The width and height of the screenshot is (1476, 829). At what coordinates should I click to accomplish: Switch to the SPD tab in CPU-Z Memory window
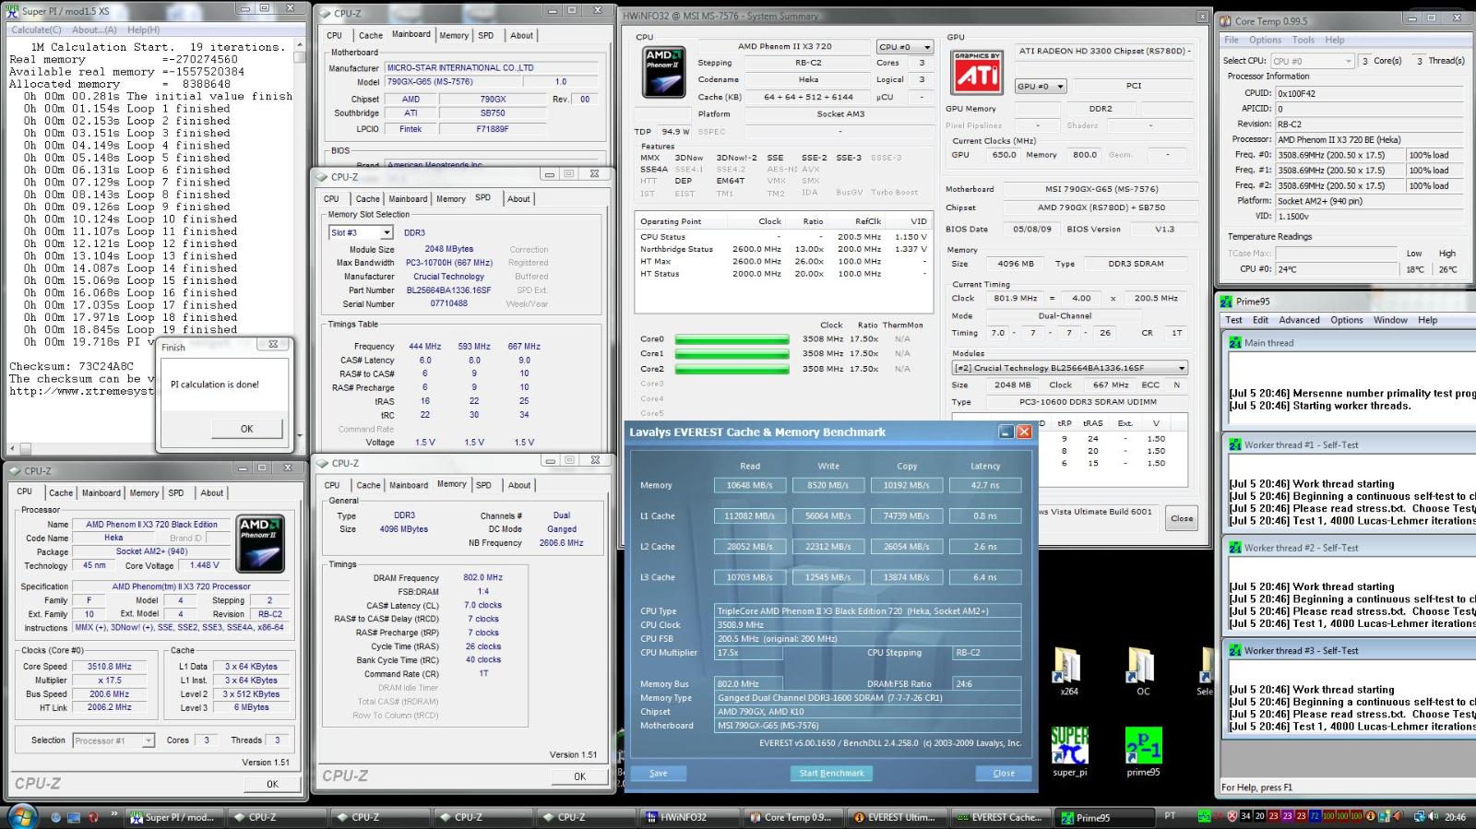[x=483, y=484]
